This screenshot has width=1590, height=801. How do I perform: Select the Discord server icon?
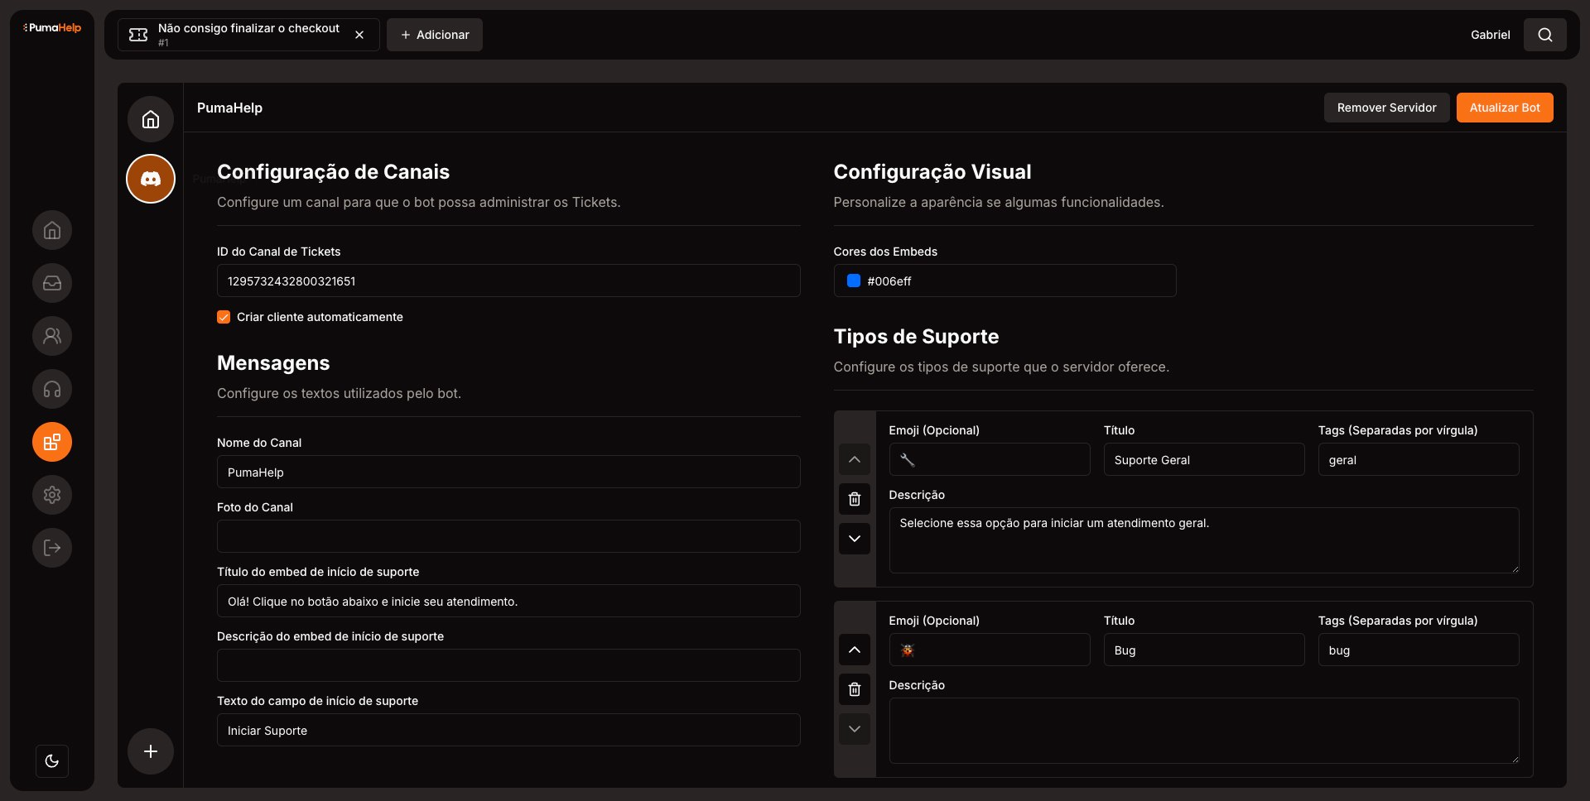(151, 179)
